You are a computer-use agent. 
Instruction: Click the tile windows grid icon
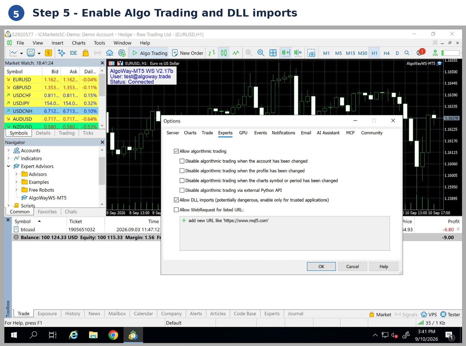[273, 53]
